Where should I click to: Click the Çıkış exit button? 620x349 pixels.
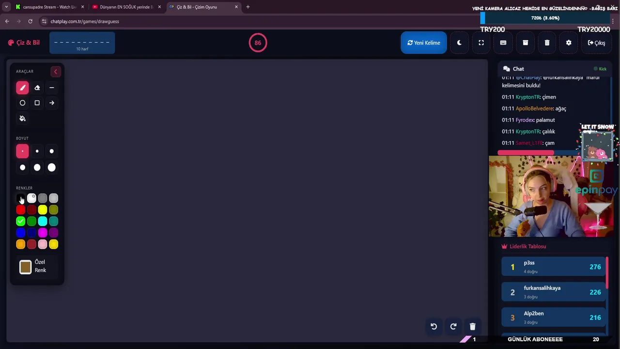click(x=596, y=43)
